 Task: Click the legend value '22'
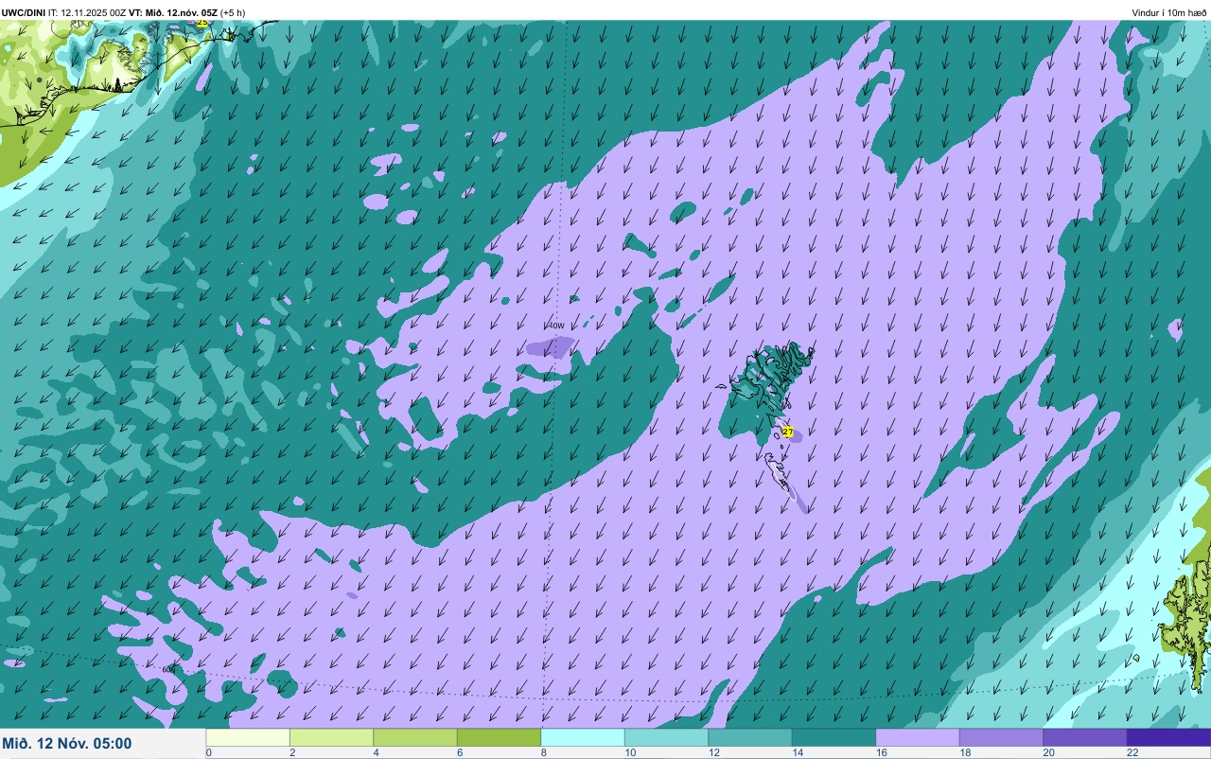(x=1132, y=752)
